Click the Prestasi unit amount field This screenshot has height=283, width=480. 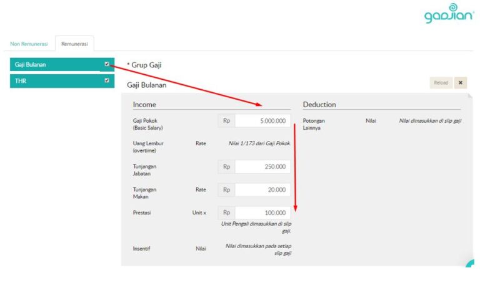pyautogui.click(x=262, y=213)
